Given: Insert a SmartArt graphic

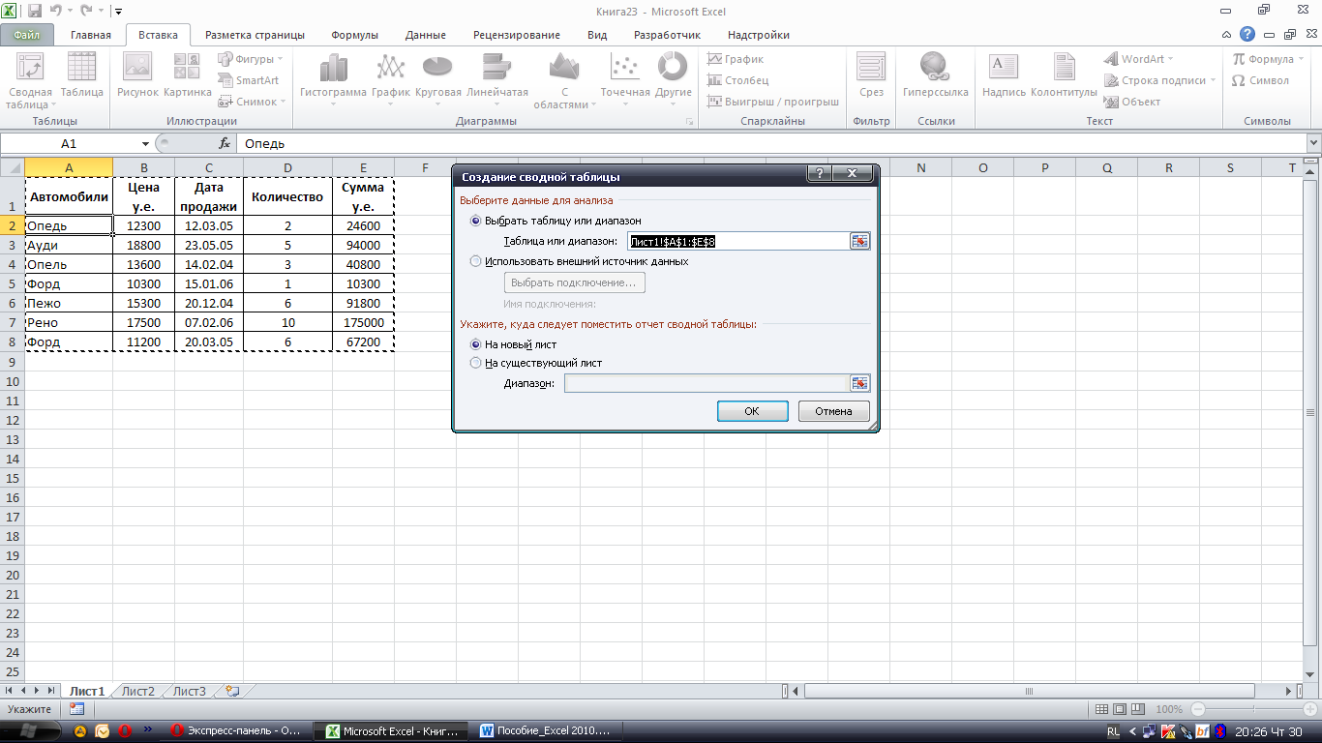Looking at the screenshot, I should [249, 80].
